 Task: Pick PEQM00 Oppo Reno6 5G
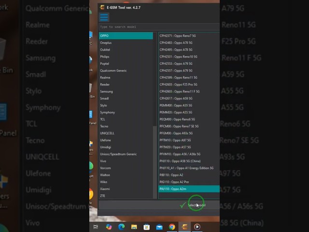point(189,119)
